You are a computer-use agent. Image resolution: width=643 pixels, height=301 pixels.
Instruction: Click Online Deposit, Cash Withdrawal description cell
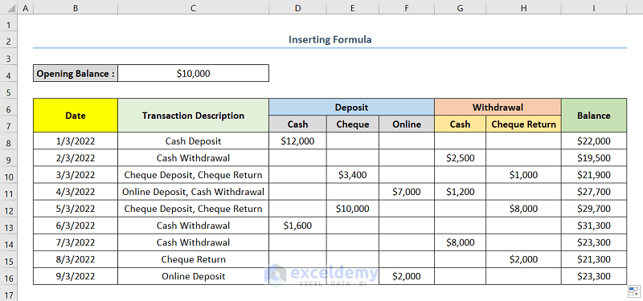pyautogui.click(x=193, y=192)
